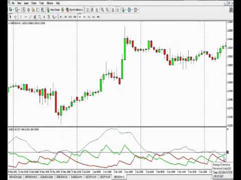
Task: Select the M1 timeframe button
Action: [x=61, y=17]
